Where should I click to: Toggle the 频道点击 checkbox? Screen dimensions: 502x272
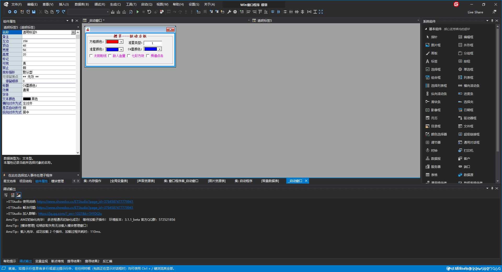pyautogui.click(x=148, y=56)
